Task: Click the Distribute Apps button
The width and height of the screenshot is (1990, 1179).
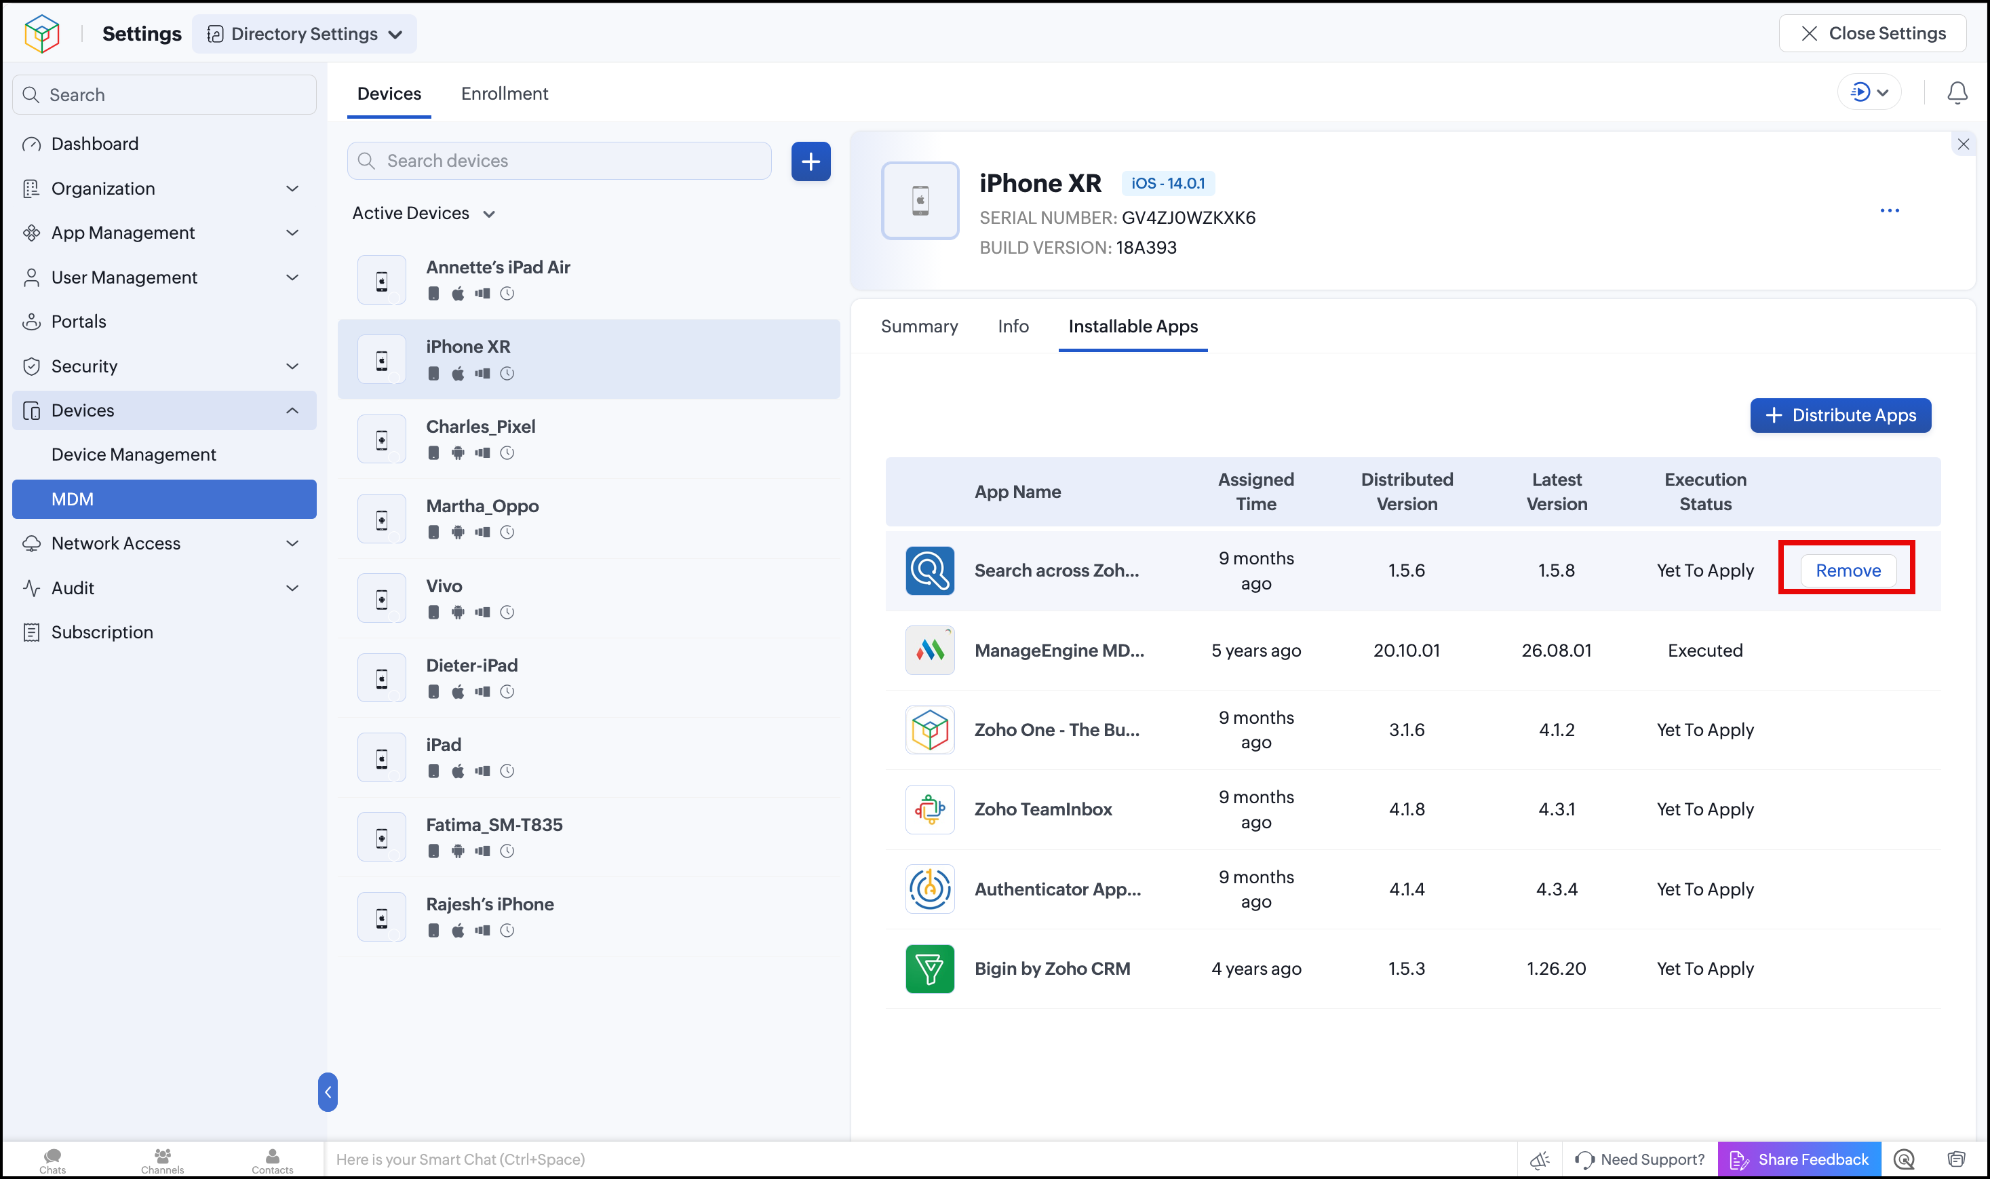Action: [x=1841, y=416]
